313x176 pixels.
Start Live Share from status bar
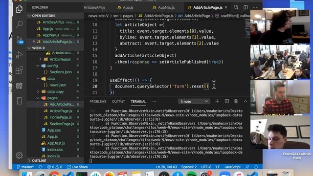[x=77, y=167]
